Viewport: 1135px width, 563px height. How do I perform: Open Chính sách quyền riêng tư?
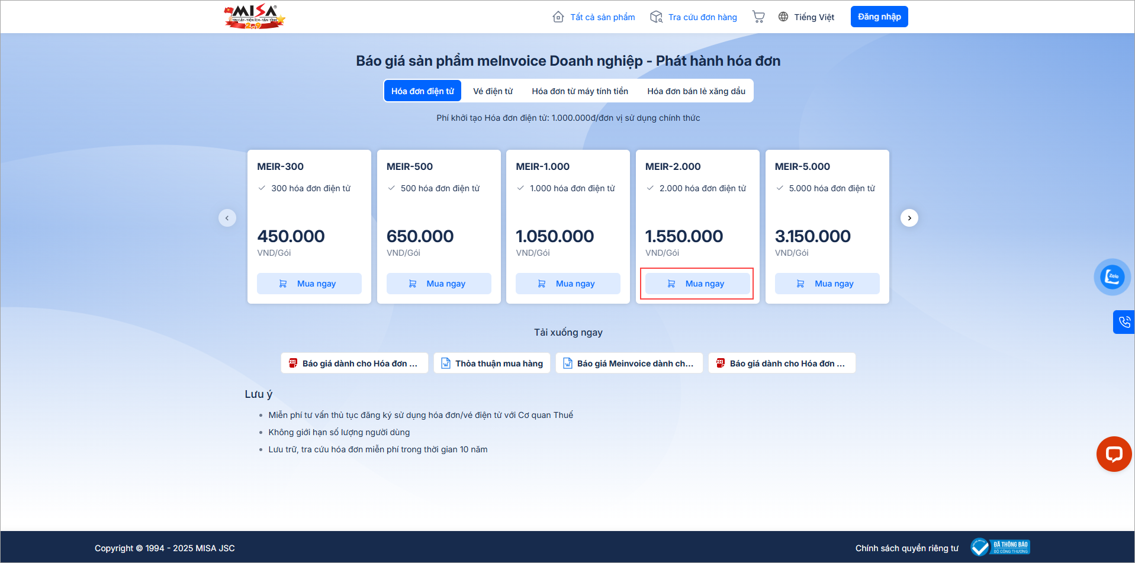point(906,548)
